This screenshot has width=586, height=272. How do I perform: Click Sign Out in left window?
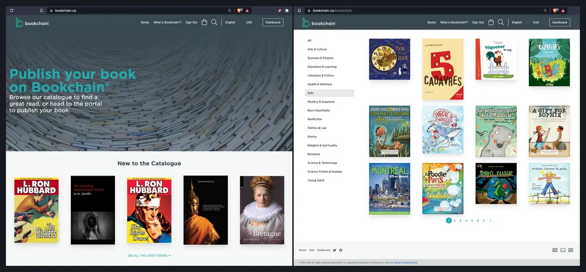[x=191, y=22]
